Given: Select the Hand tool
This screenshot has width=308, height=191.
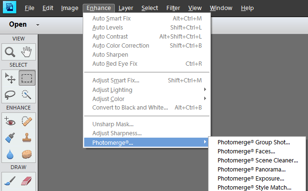Looking at the screenshot, I should [27, 51].
